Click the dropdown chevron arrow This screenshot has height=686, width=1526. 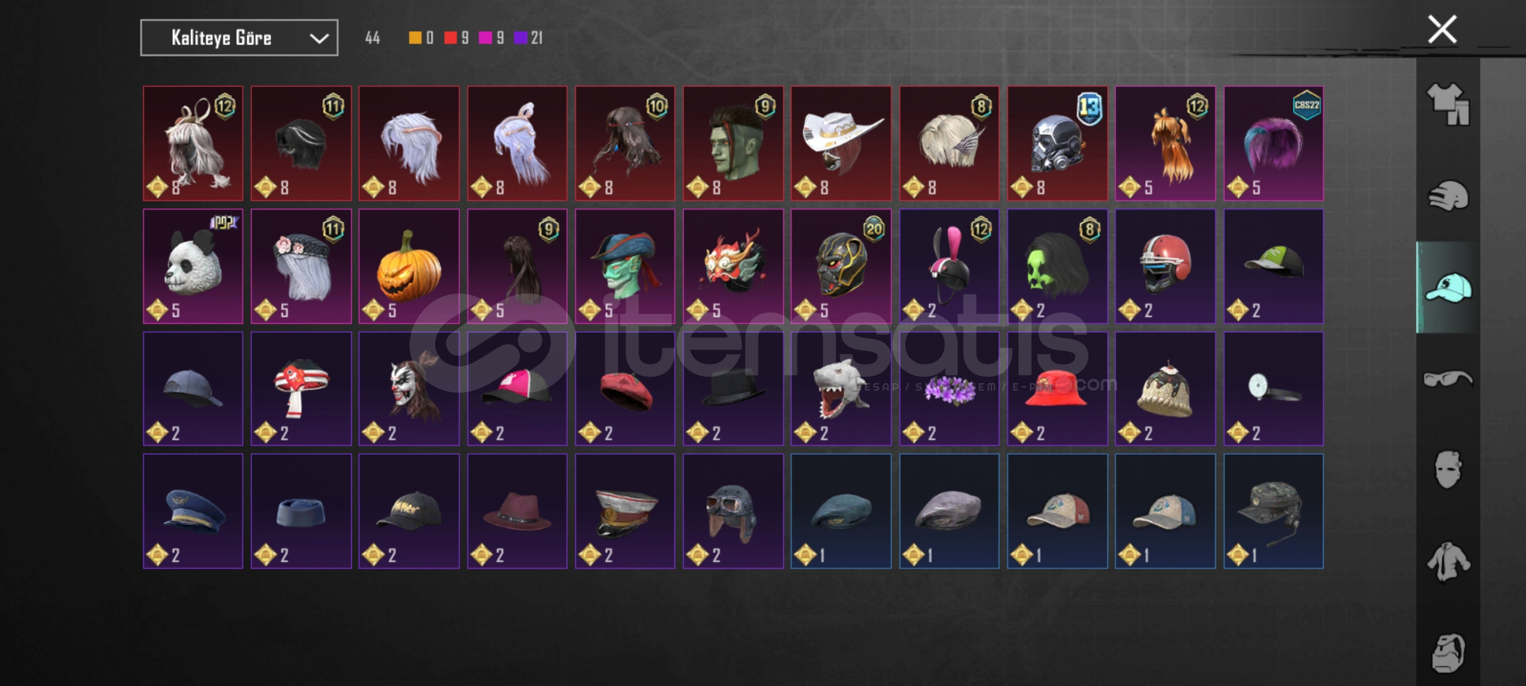(x=319, y=39)
